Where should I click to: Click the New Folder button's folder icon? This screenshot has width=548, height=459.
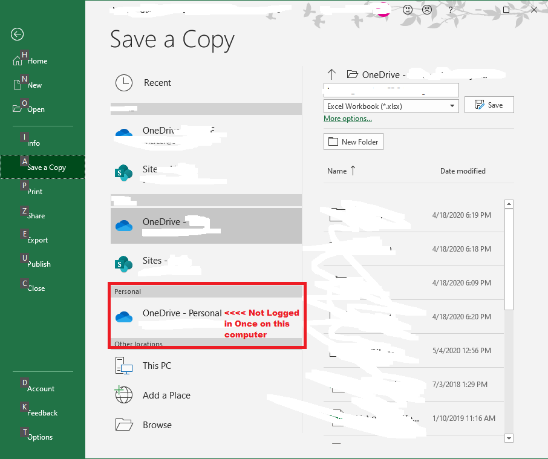click(333, 142)
